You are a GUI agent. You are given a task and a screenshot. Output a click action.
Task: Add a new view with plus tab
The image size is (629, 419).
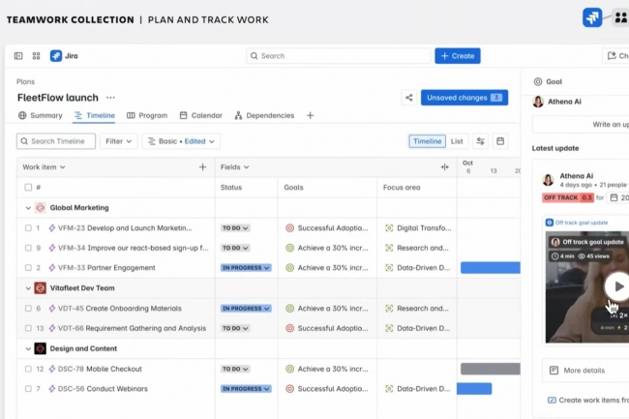point(310,116)
